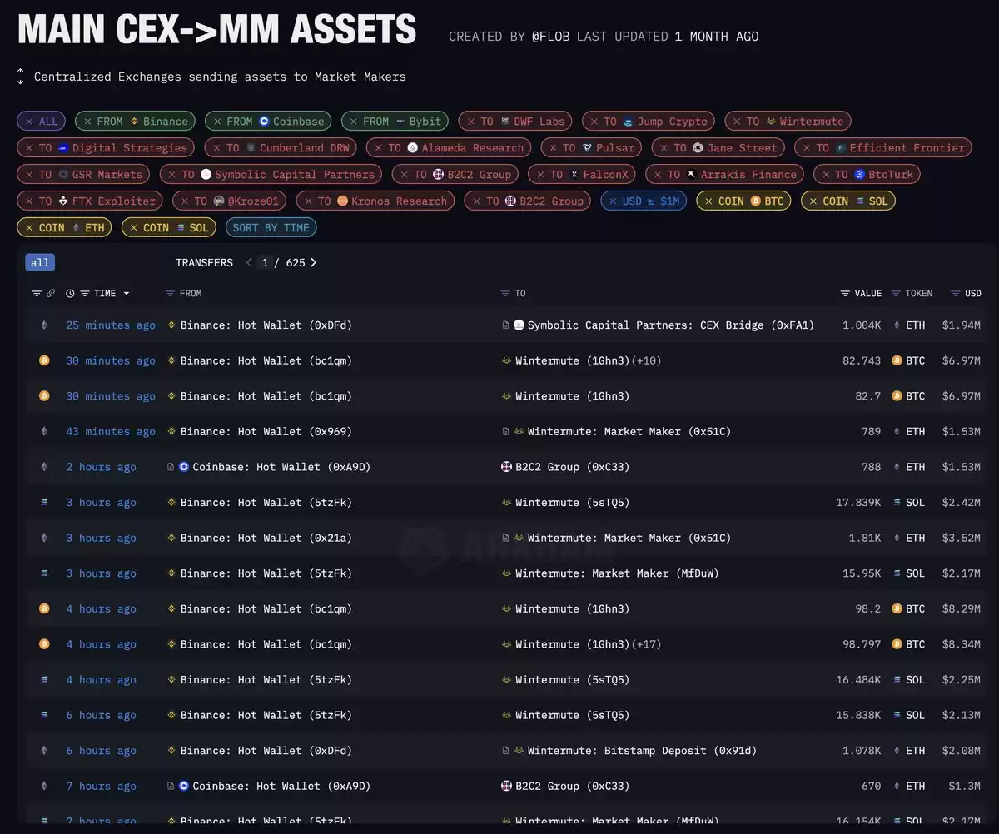Viewport: 999px width, 834px height.
Task: Expand the dashboard description arrows beside Centralized Exchanges
Action: (x=21, y=77)
